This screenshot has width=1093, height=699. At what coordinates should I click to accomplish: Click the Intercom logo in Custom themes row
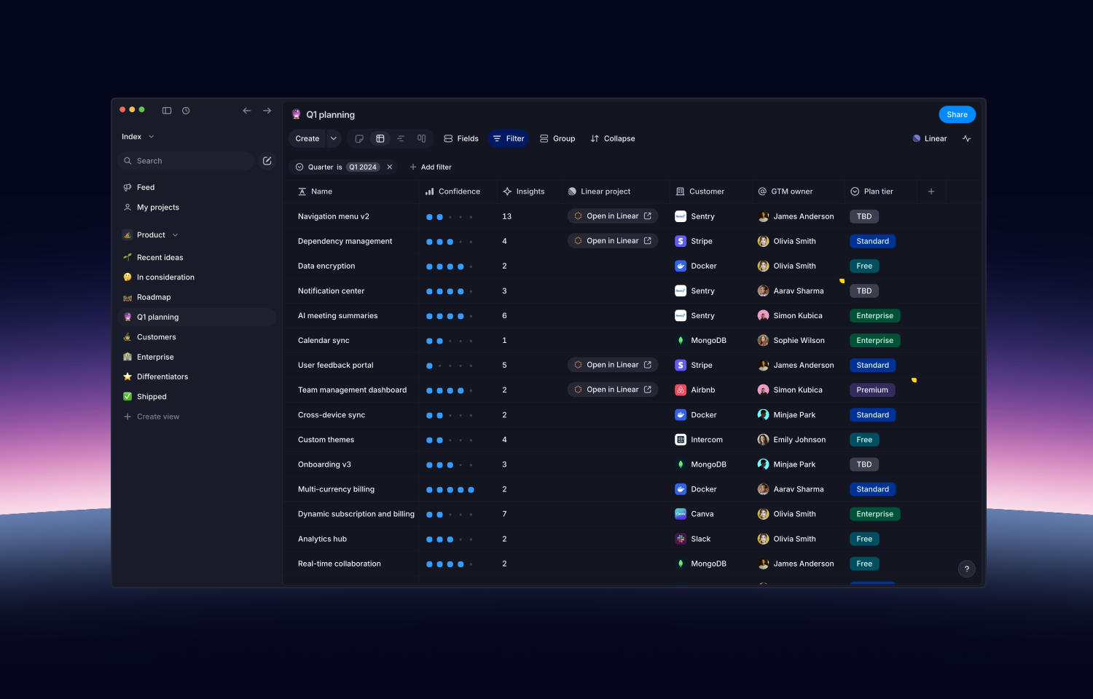(x=681, y=440)
